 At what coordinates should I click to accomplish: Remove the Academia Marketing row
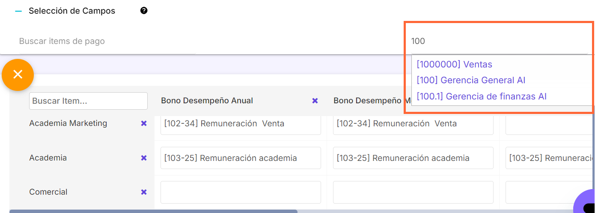144,123
